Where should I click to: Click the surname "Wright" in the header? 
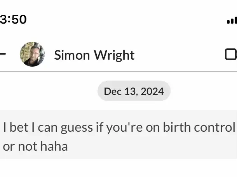pyautogui.click(x=114, y=55)
